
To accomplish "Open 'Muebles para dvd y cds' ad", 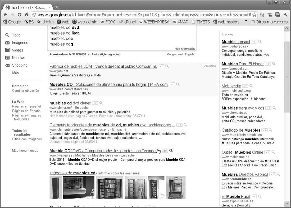I will click(x=243, y=108).
